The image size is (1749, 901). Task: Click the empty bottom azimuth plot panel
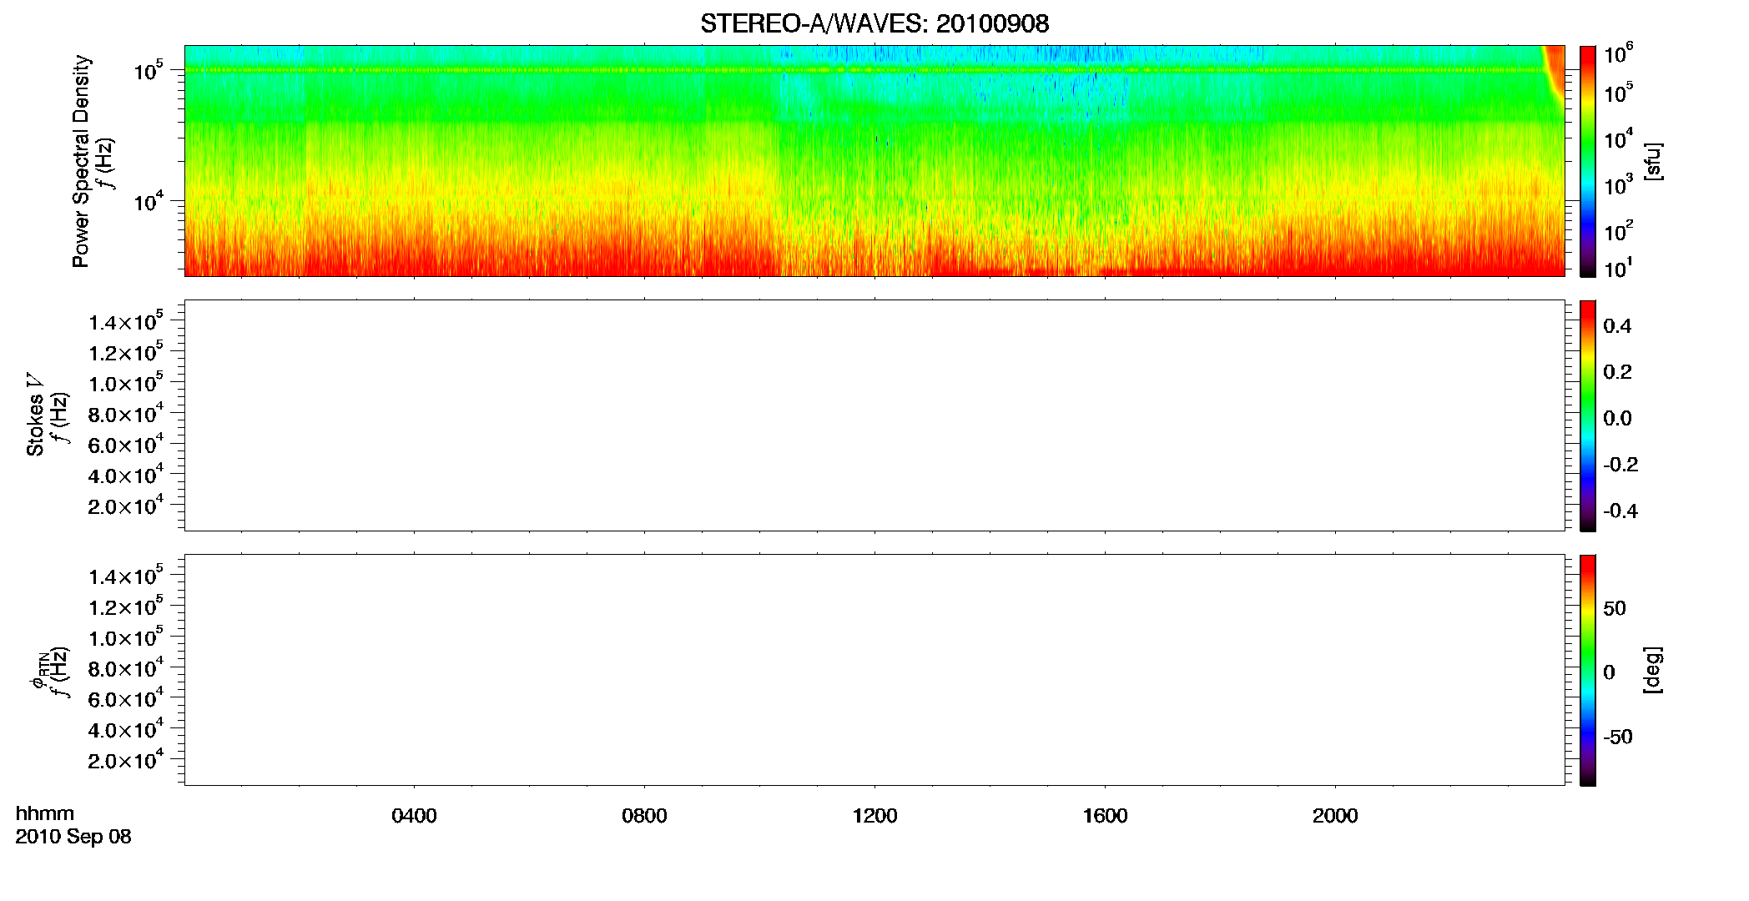click(874, 670)
